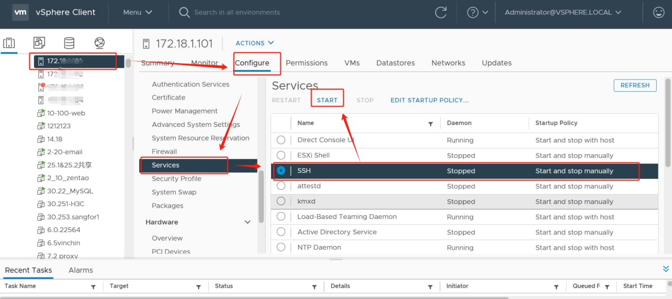Open the Networks tab

point(448,63)
